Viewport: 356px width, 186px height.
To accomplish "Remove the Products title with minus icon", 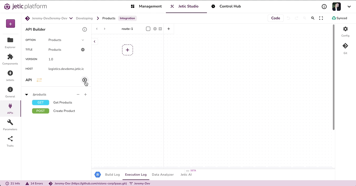I will click(83, 50).
